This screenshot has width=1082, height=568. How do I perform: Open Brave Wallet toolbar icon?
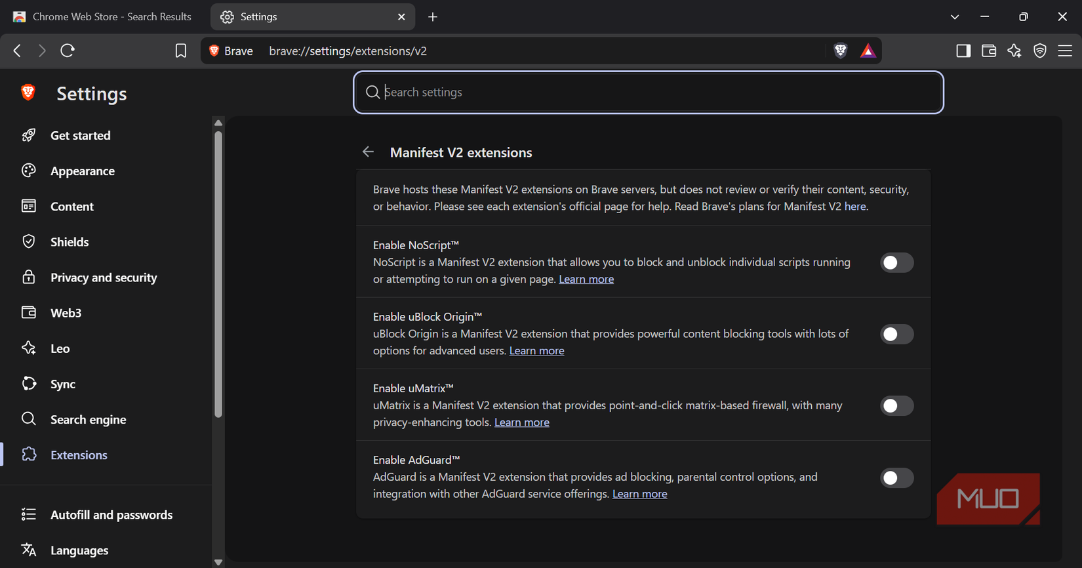click(x=989, y=51)
